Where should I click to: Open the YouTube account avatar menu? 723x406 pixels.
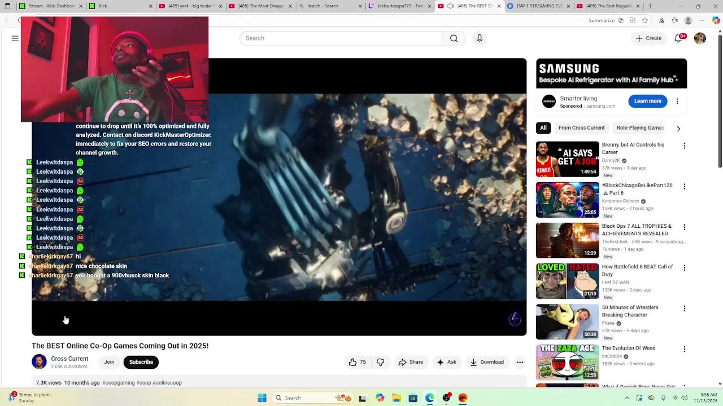[700, 38]
